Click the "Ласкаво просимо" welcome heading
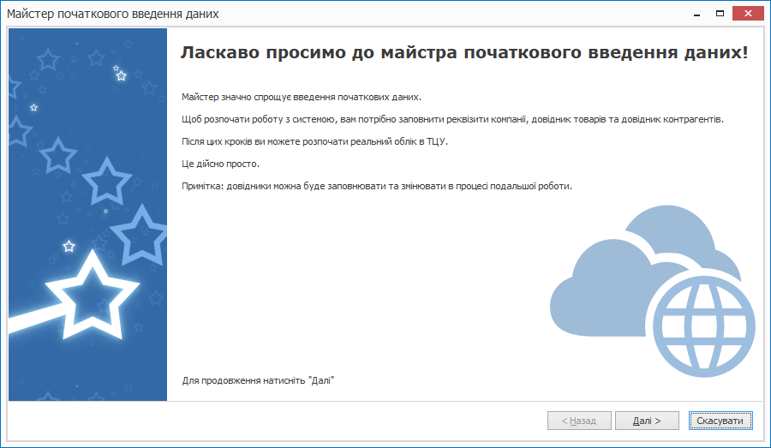This screenshot has height=448, width=771. click(x=463, y=53)
